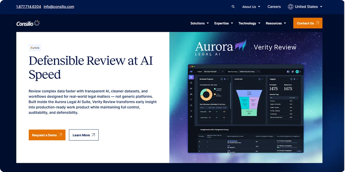345x172 pixels.
Task: Click the info@consilio.com email link
Action: click(59, 7)
